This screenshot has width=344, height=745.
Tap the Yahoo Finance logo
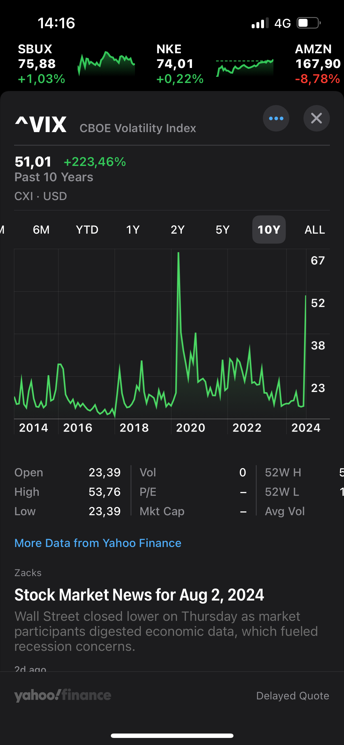tap(63, 695)
